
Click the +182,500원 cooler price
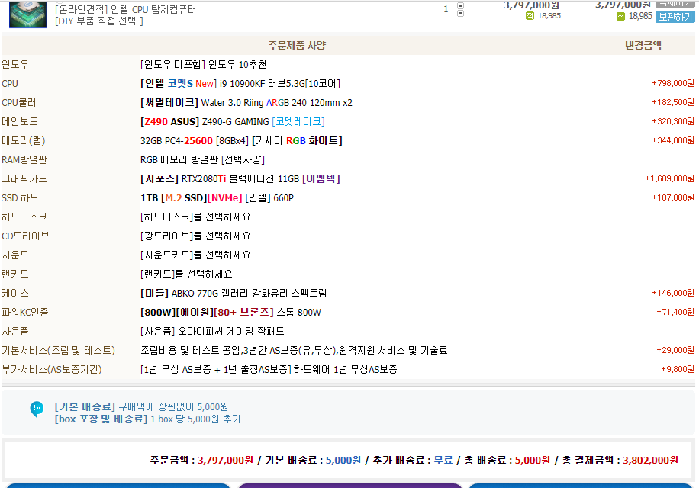point(673,102)
